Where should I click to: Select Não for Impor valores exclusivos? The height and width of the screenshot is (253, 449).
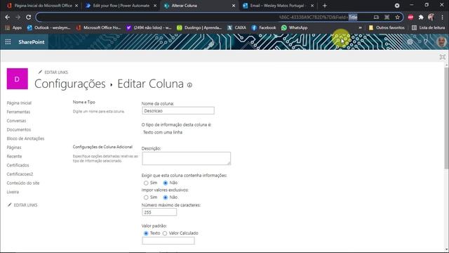click(166, 197)
